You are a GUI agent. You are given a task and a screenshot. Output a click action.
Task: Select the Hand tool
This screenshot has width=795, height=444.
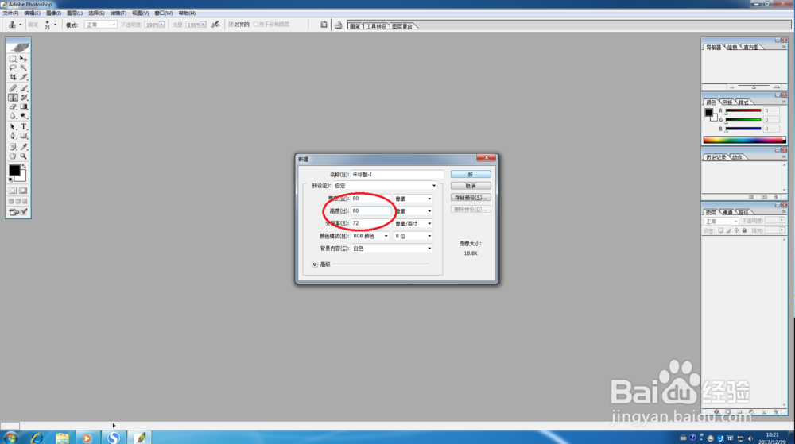click(x=13, y=156)
